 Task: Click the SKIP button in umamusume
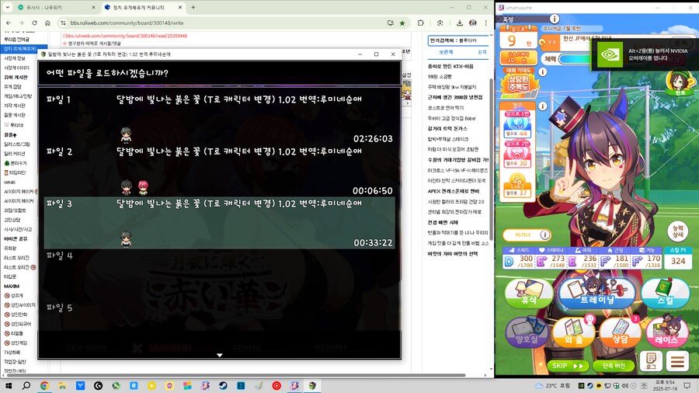[568, 366]
